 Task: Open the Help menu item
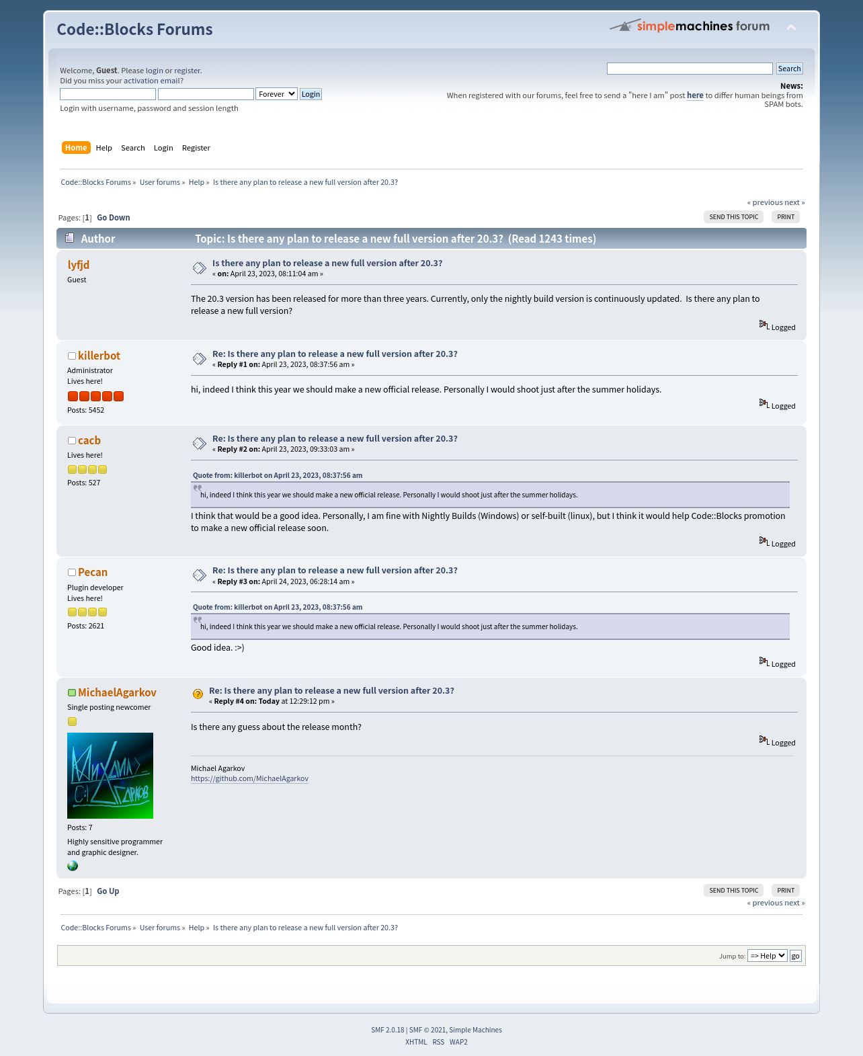pyautogui.click(x=104, y=148)
